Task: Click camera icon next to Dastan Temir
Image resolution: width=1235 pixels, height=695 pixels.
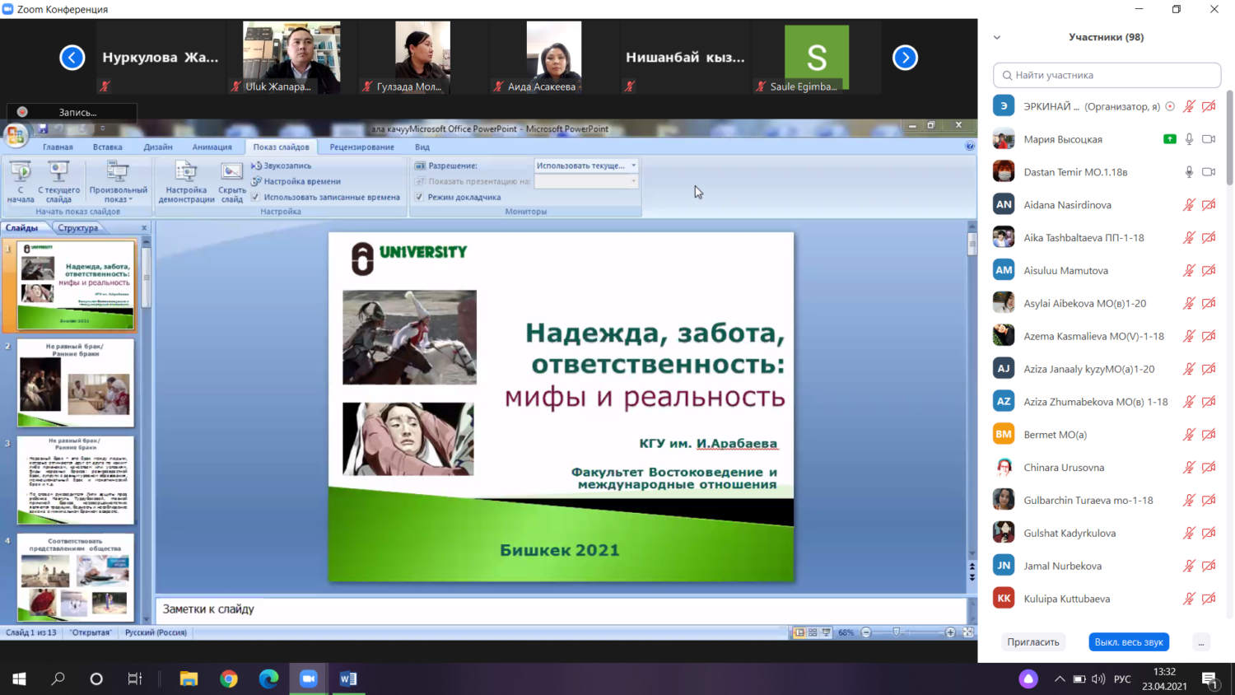Action: 1209,172
